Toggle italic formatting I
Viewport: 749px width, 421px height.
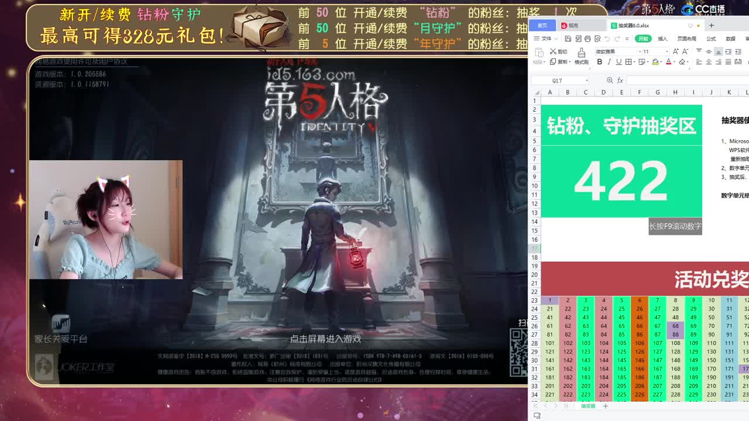click(x=609, y=62)
